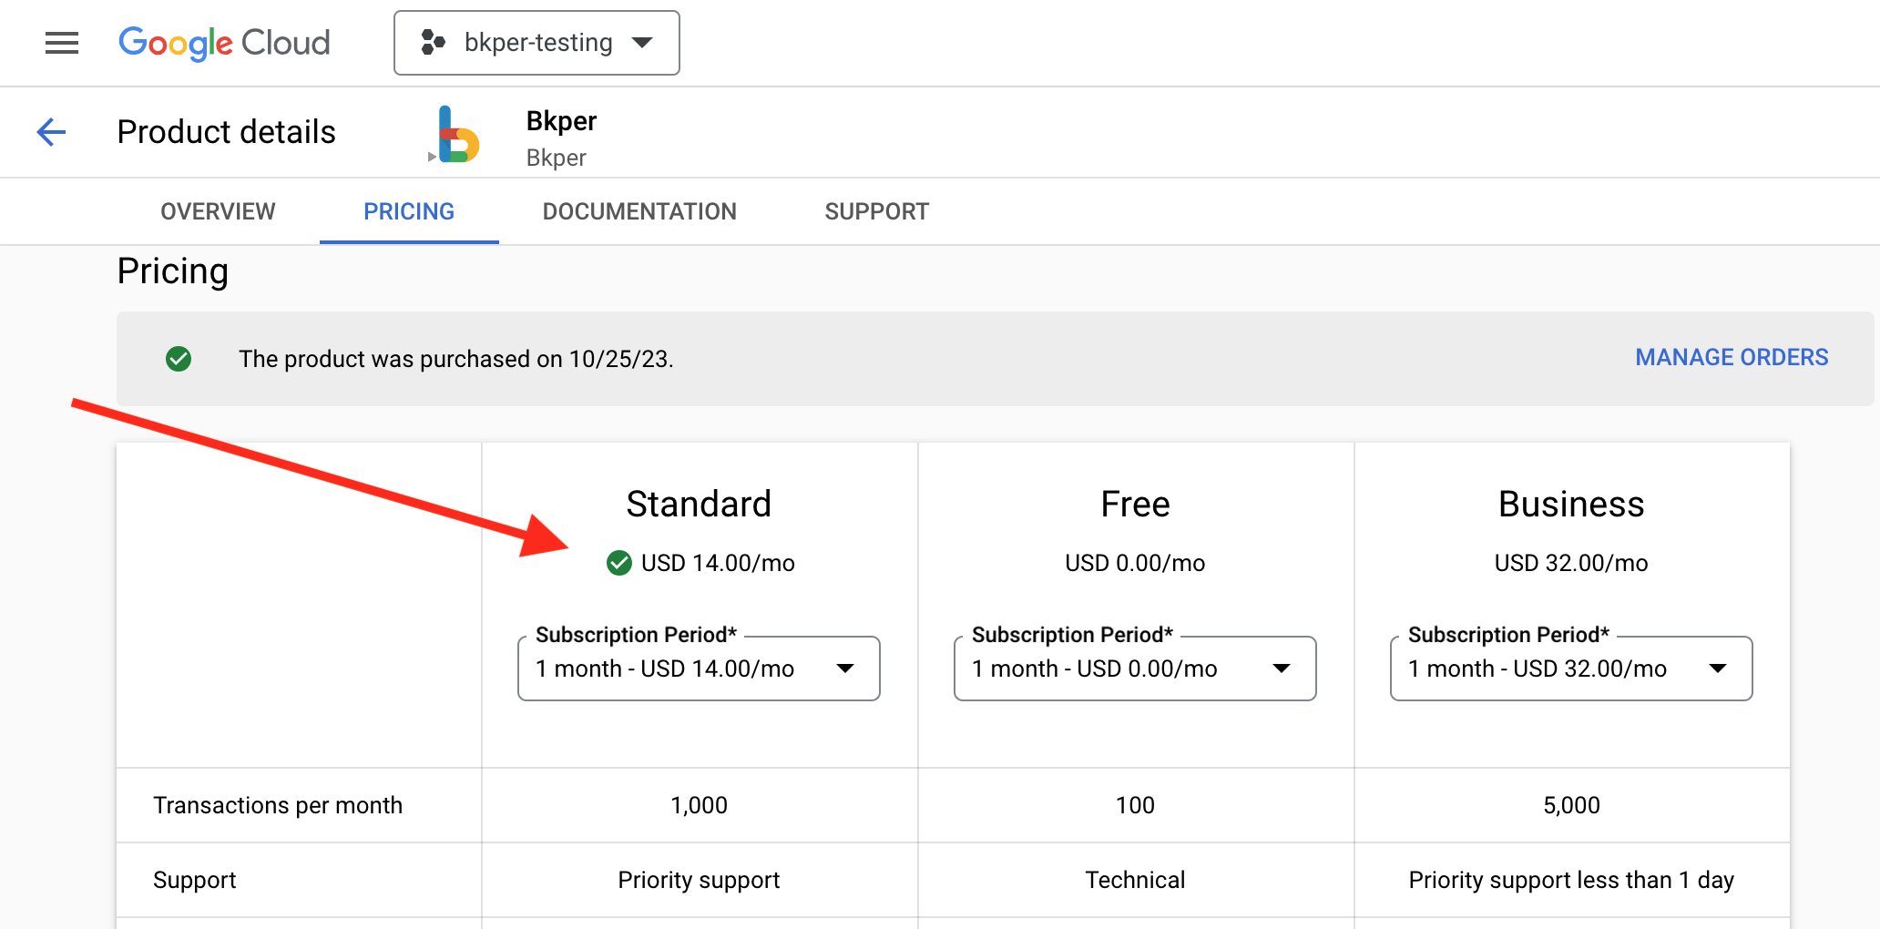Click the Pricing tab indicator bar
The height and width of the screenshot is (929, 1880).
[408, 241]
